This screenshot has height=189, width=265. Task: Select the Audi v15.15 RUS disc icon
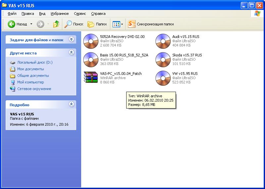point(163,41)
